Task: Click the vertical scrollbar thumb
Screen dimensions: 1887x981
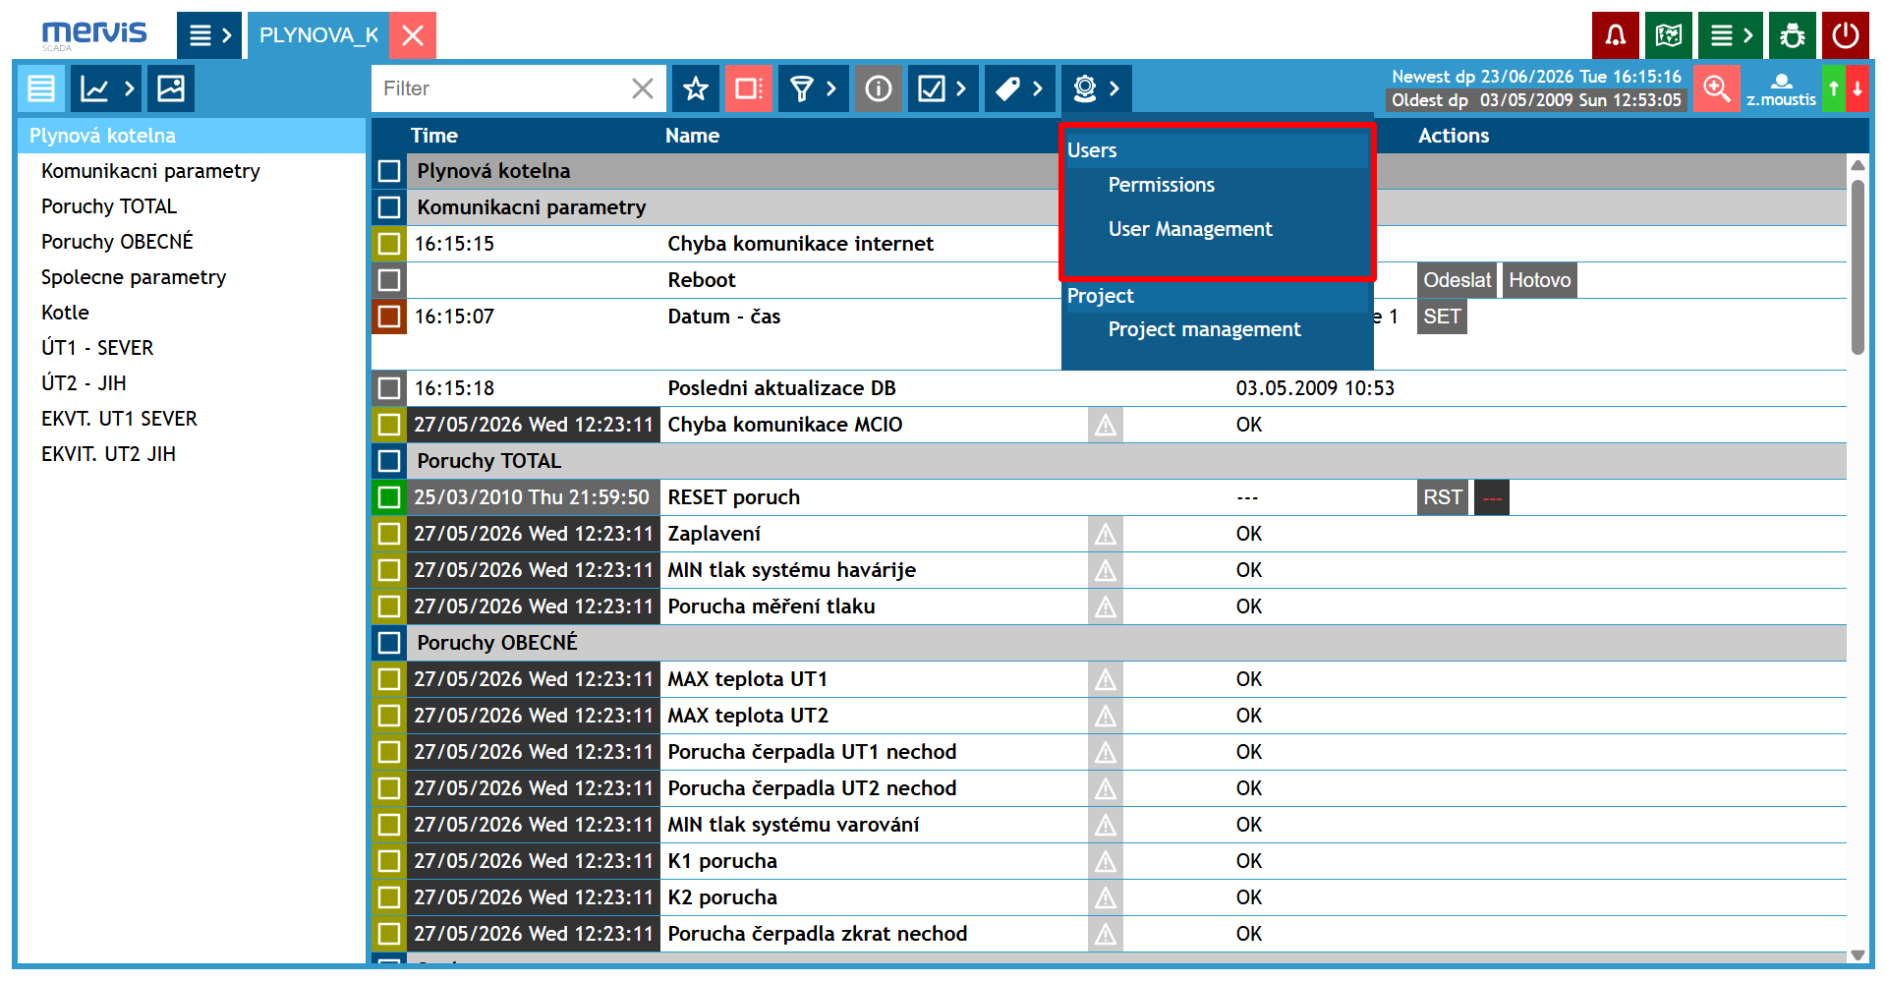Action: click(x=1858, y=265)
